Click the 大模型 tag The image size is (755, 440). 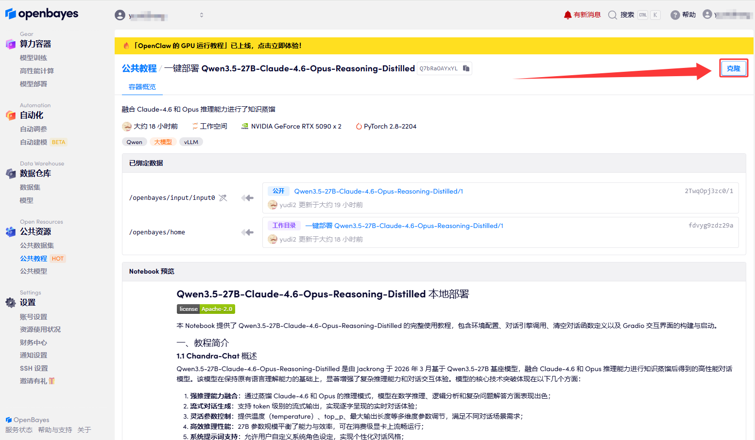click(163, 142)
